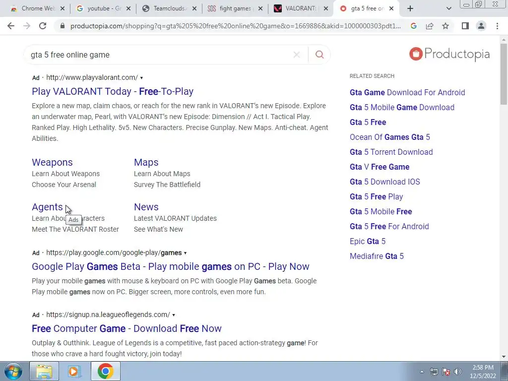Switch to the Chrome Web Store tab
The height and width of the screenshot is (381, 508).
coord(37,8)
